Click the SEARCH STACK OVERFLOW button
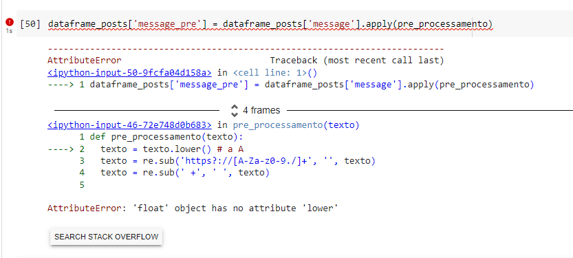The height and width of the screenshot is (258, 573). 107,237
